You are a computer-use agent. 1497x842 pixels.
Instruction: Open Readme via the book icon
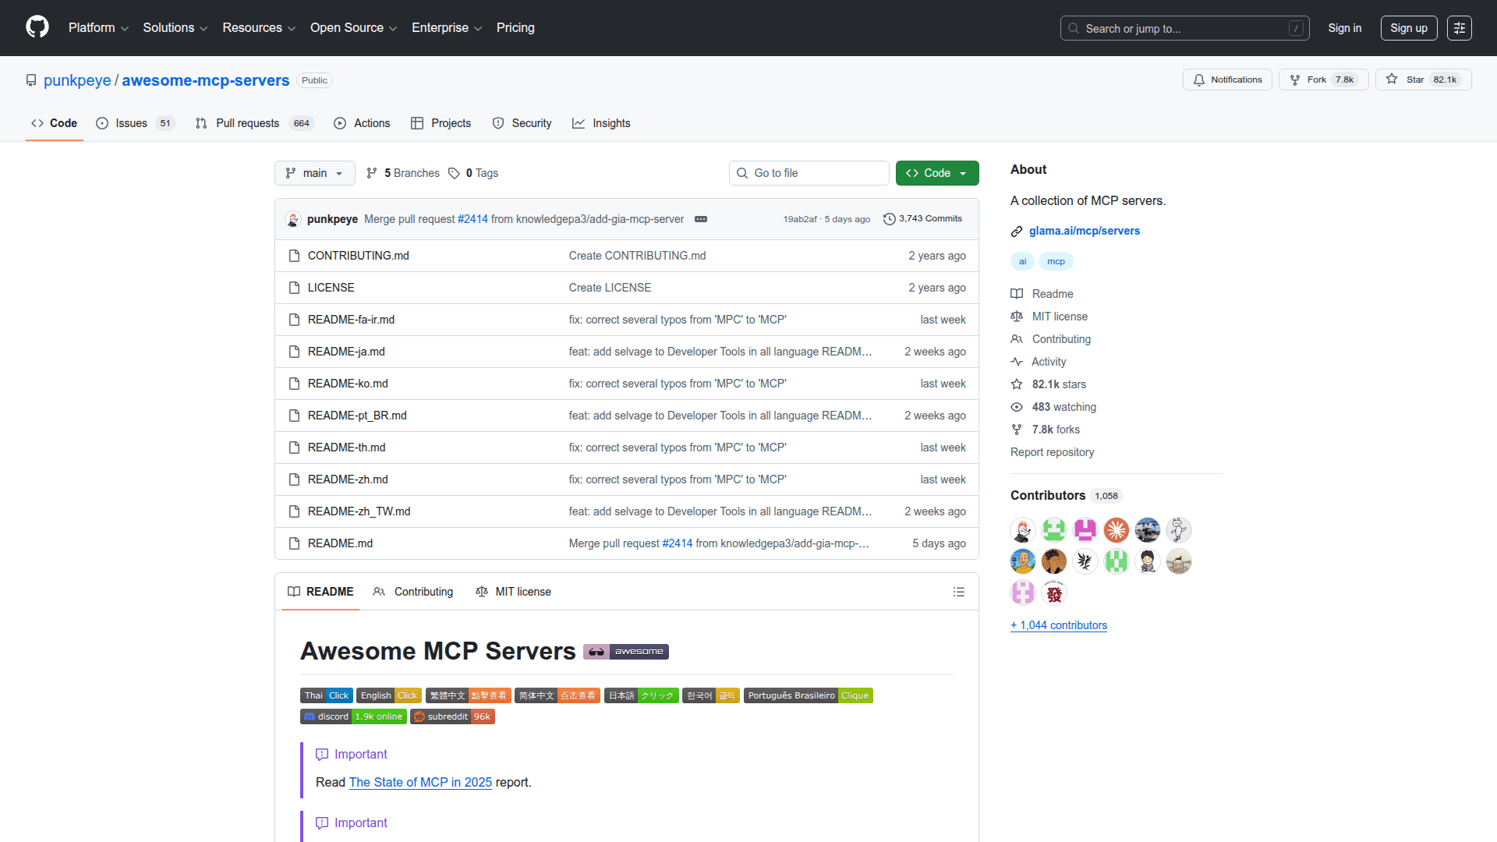1017,293
